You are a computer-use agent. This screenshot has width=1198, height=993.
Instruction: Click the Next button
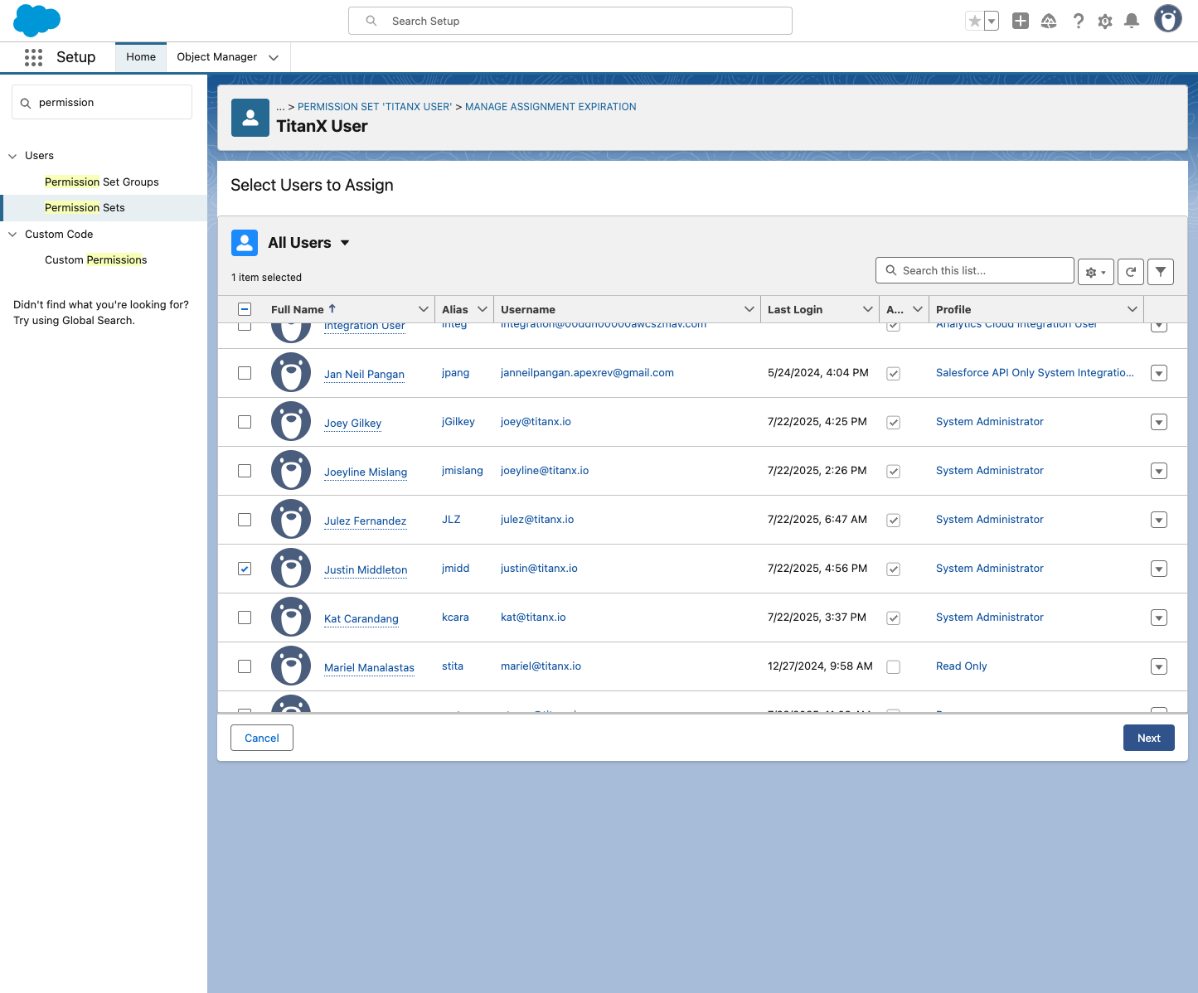coord(1149,738)
